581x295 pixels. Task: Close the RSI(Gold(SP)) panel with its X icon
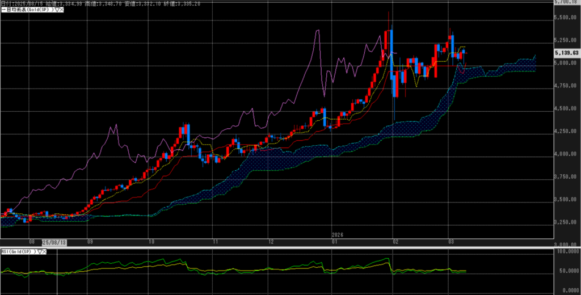click(46, 251)
